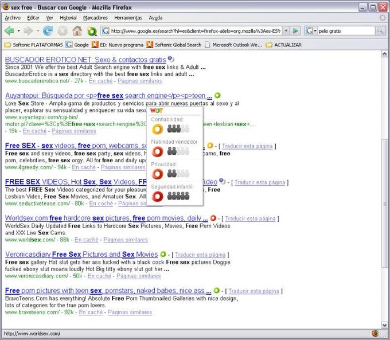Image resolution: width=390 pixels, height=340 pixels.
Task: Click the Confiabilidad label in WOT popup
Action: click(167, 119)
